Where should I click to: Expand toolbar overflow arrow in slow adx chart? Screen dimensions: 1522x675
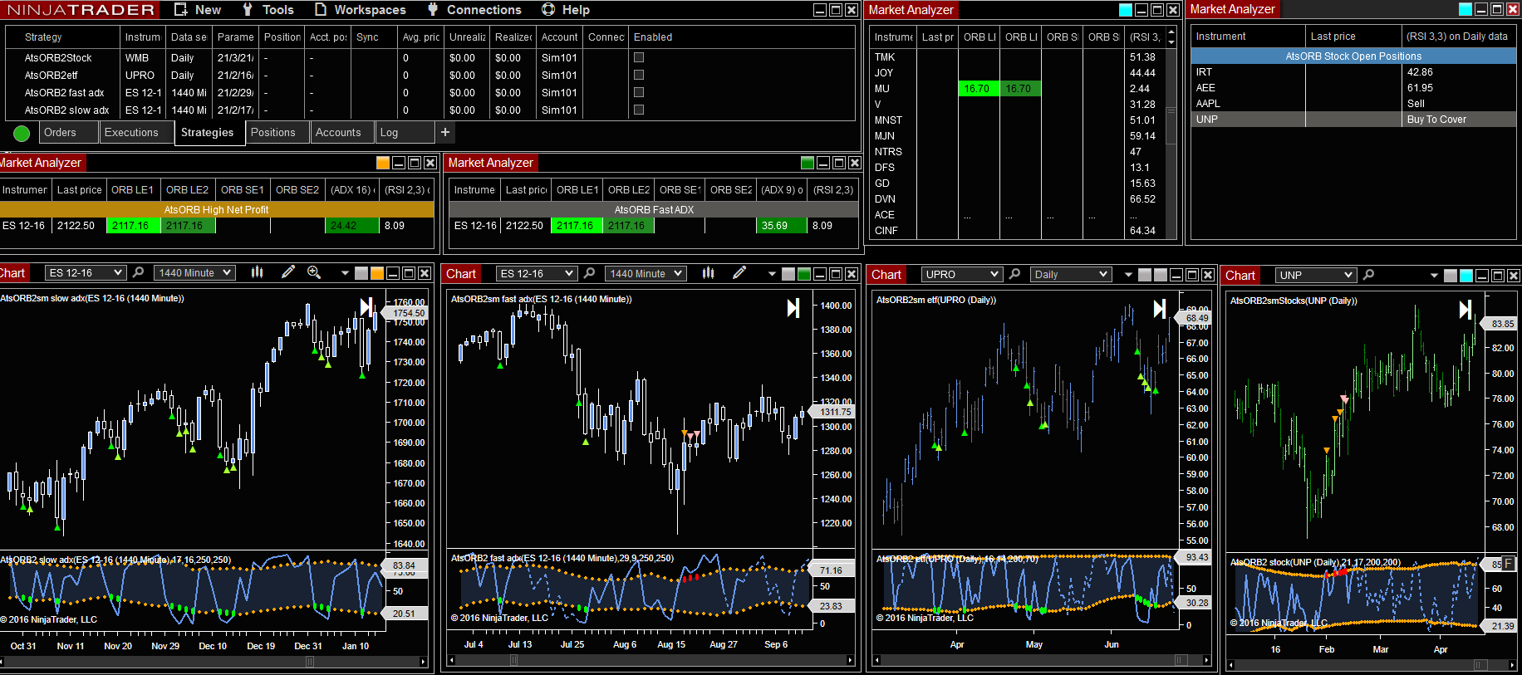(345, 273)
